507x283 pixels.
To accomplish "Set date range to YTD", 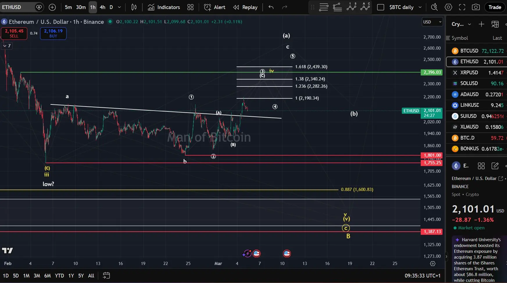I will [x=60, y=276].
